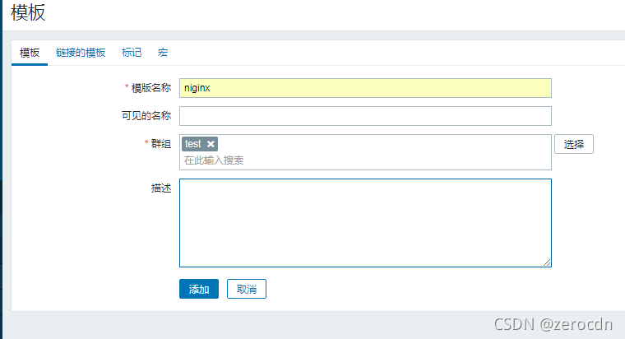Submit the template with 添加 button
This screenshot has height=339, width=625.
[x=199, y=289]
